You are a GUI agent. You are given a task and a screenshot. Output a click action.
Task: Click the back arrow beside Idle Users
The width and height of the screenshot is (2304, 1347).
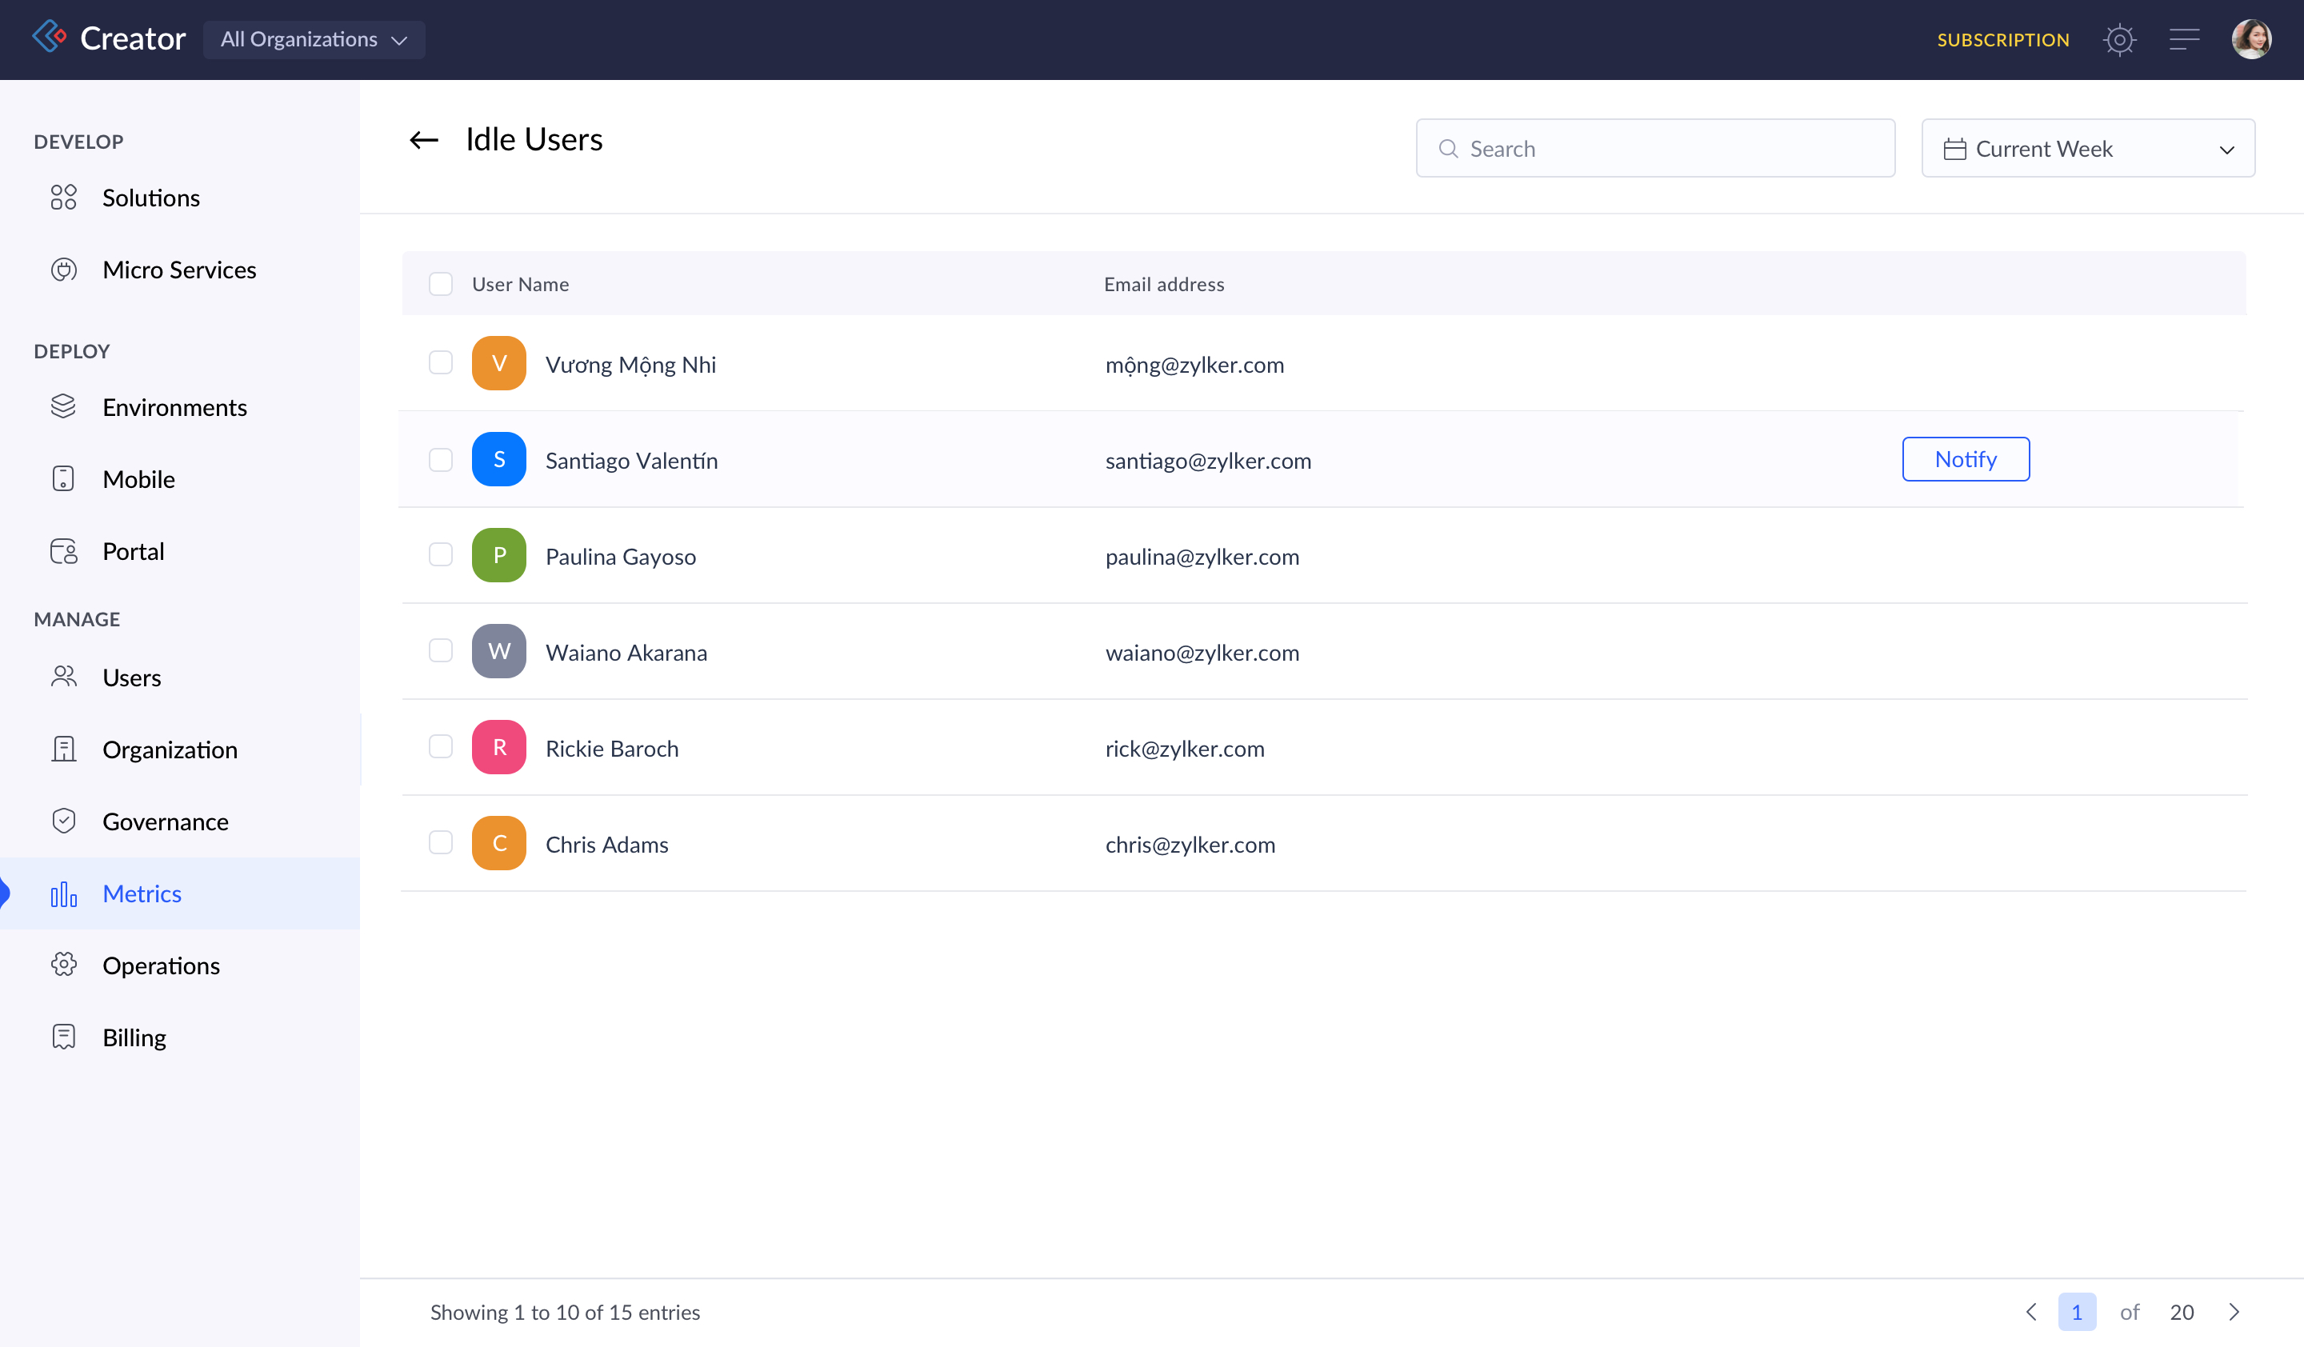point(423,140)
